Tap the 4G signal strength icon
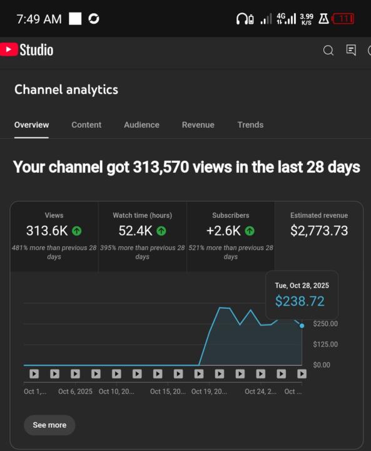Viewport: 371px width, 451px height. pos(286,19)
